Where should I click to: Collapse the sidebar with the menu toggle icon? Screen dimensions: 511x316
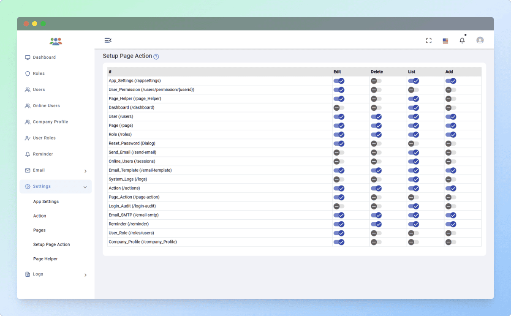108,40
